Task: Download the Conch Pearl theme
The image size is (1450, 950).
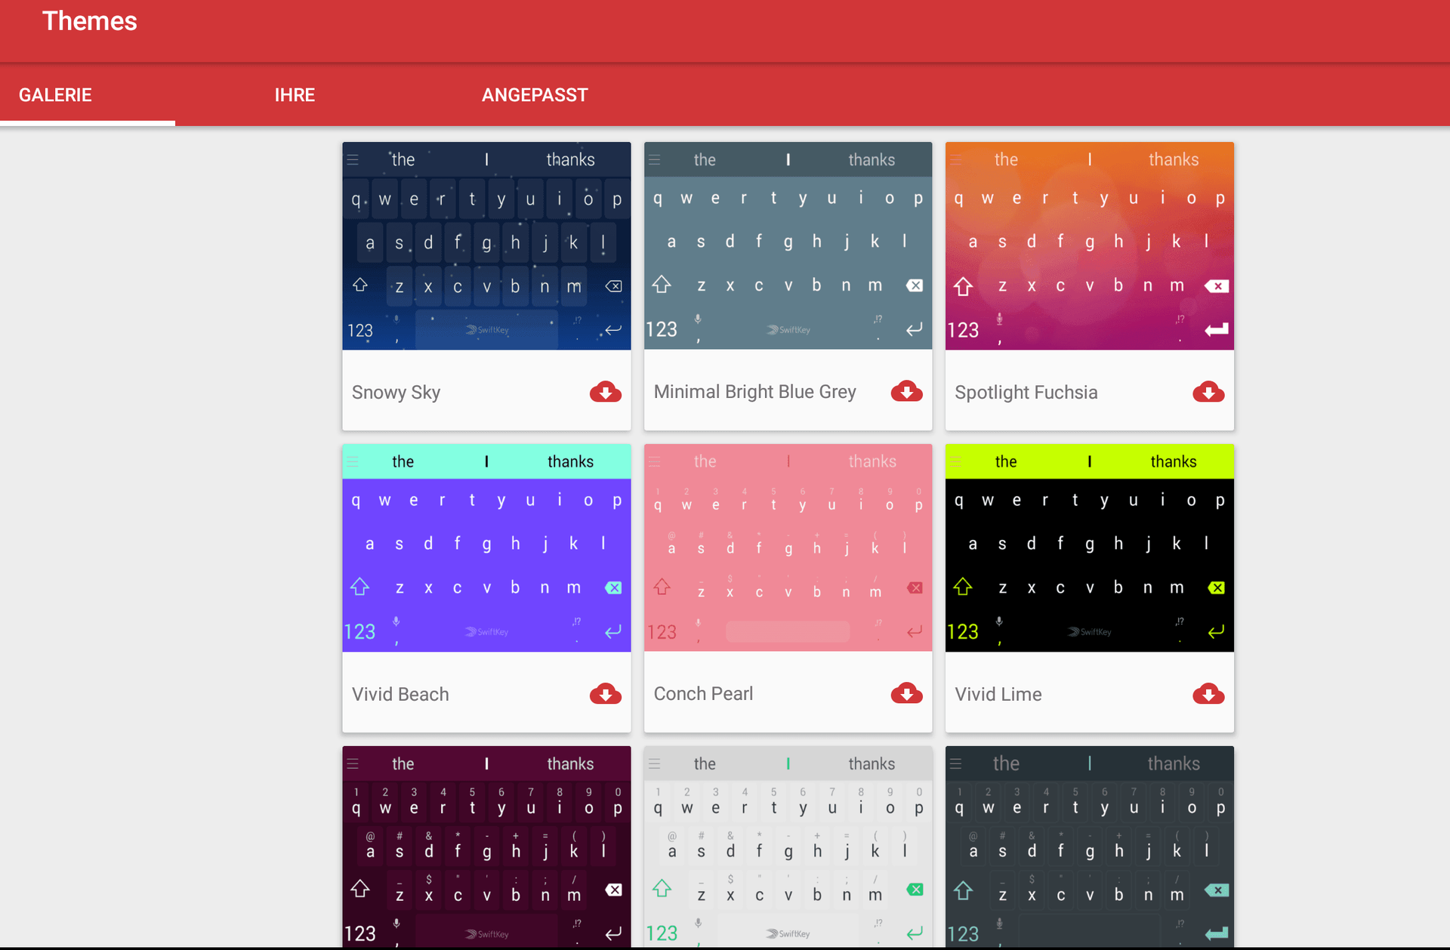Action: click(906, 694)
